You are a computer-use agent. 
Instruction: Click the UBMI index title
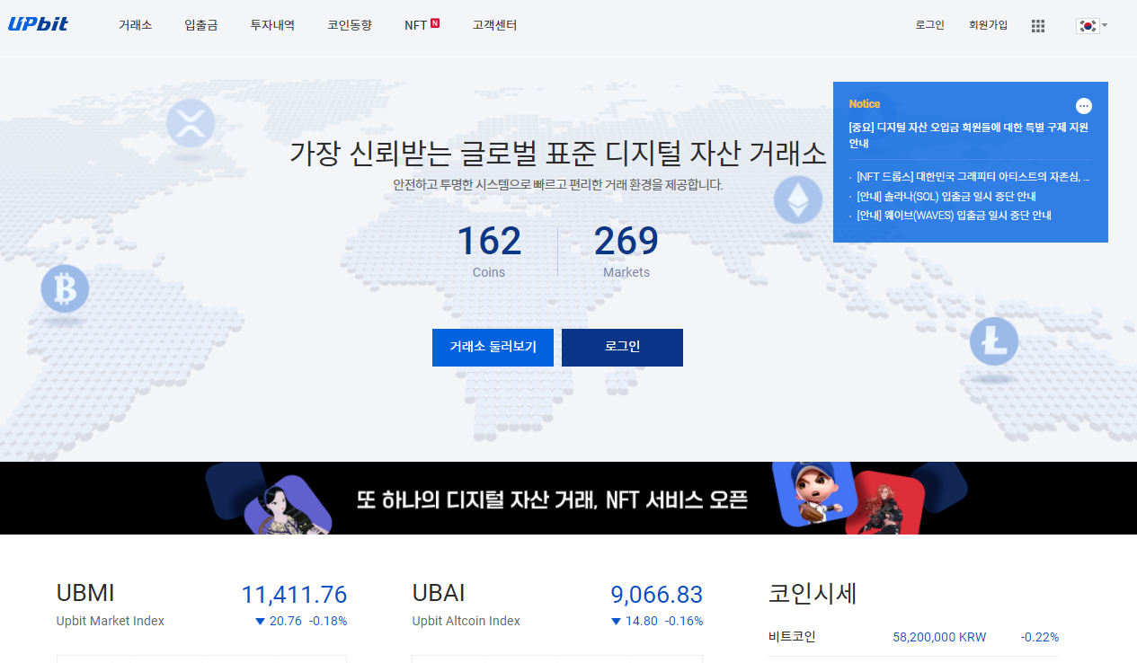tap(85, 594)
